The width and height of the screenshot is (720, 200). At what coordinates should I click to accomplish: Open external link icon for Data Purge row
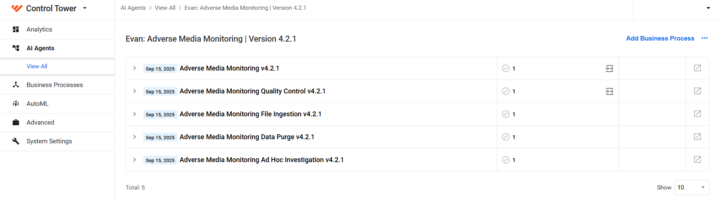(697, 137)
